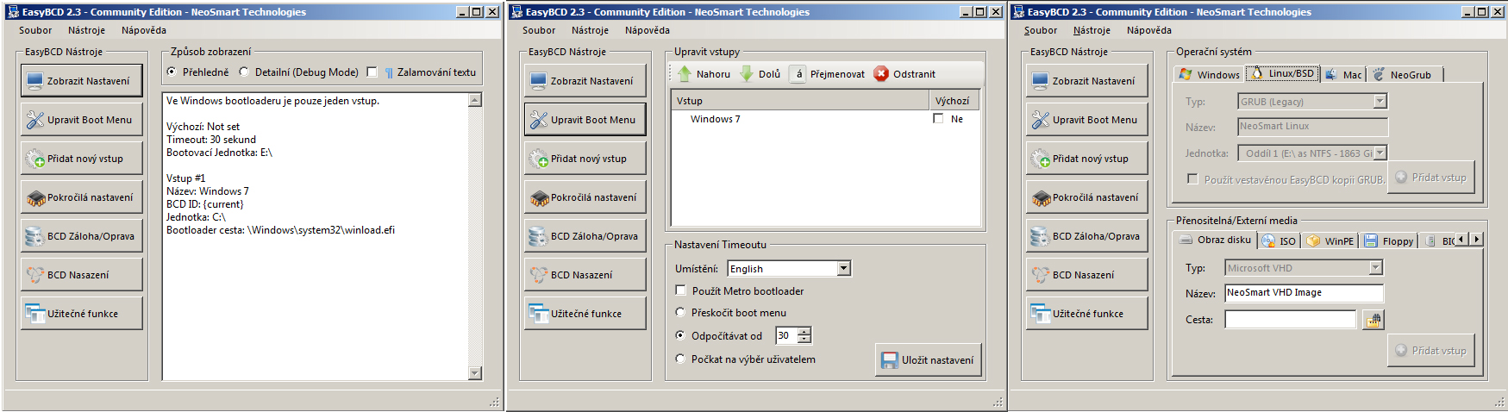The height and width of the screenshot is (412, 1508).
Task: Click the down arrow of left window scrollbar
Action: tap(475, 373)
